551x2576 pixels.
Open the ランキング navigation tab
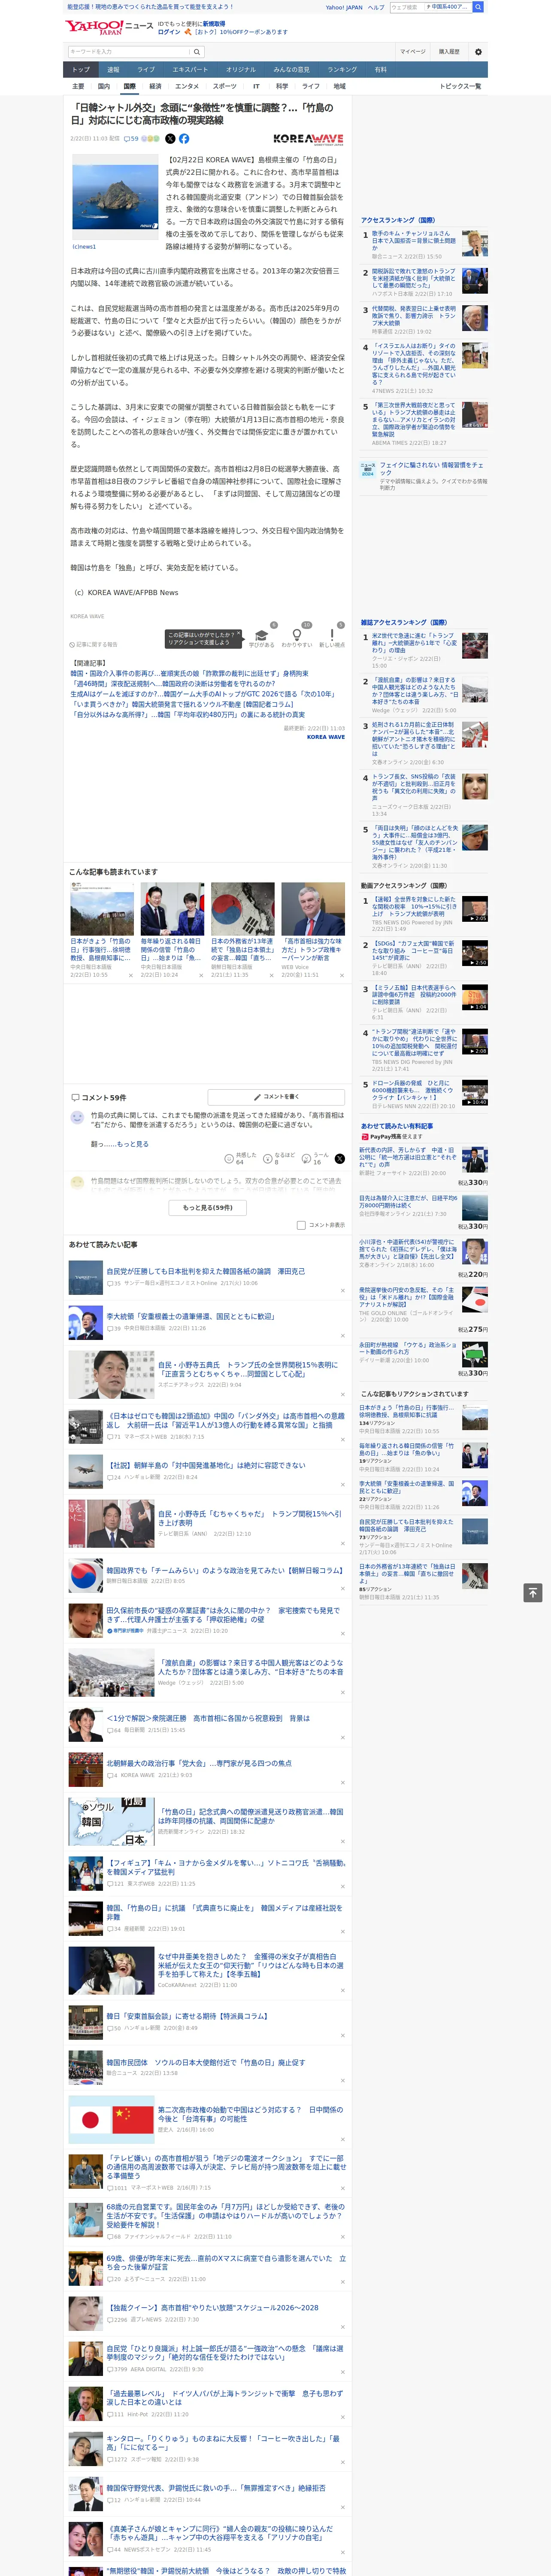coord(342,70)
